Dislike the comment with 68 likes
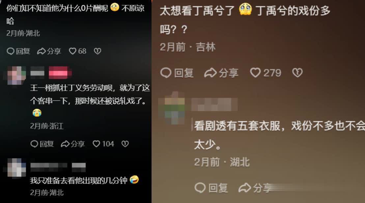This screenshot has height=203, width=365. 98,51
